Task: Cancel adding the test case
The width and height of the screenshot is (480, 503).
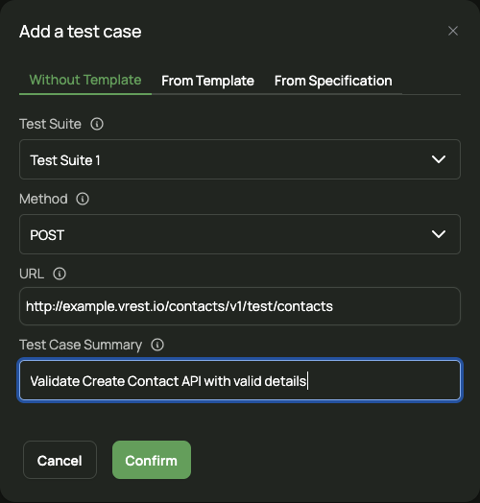Action: tap(60, 460)
